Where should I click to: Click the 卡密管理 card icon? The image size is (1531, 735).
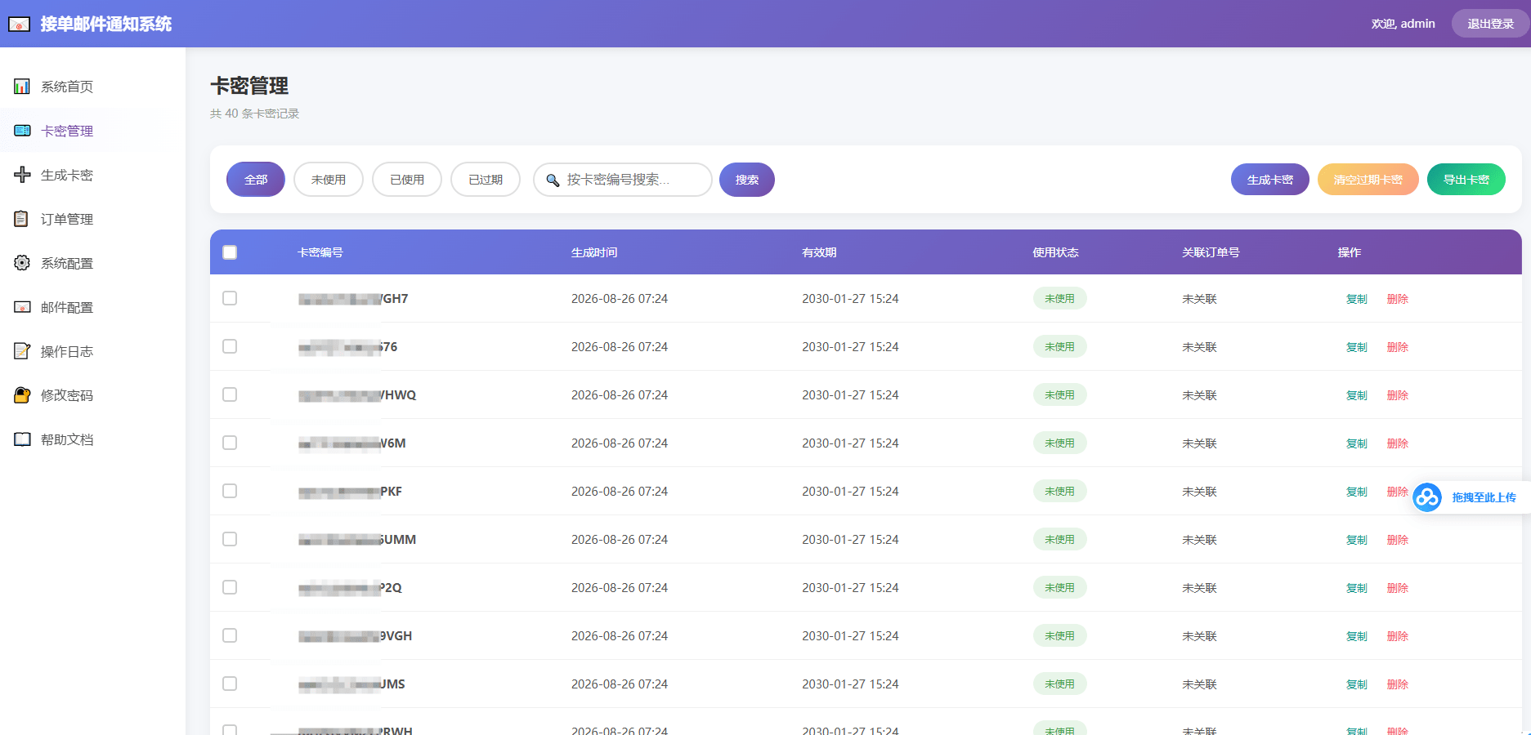click(22, 131)
